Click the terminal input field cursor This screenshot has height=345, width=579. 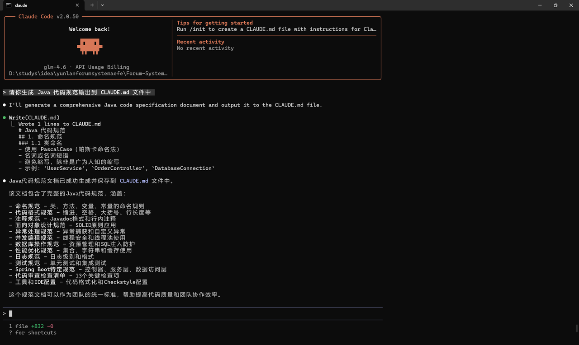coord(10,313)
